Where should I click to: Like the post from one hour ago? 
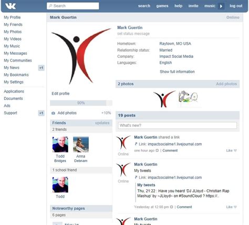pyautogui.click(x=231, y=150)
